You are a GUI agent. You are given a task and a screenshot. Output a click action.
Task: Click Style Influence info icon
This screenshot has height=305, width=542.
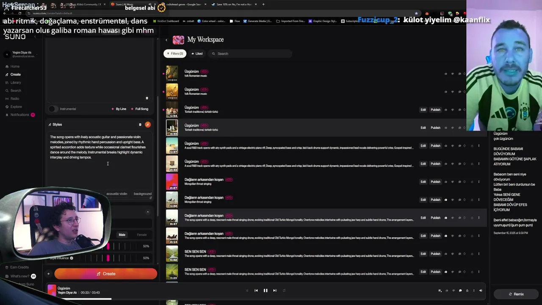click(x=71, y=258)
